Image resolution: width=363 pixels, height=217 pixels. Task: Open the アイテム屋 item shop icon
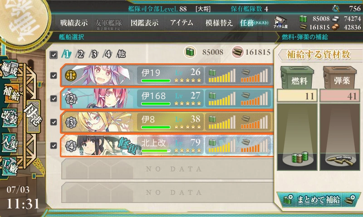pos(280,22)
